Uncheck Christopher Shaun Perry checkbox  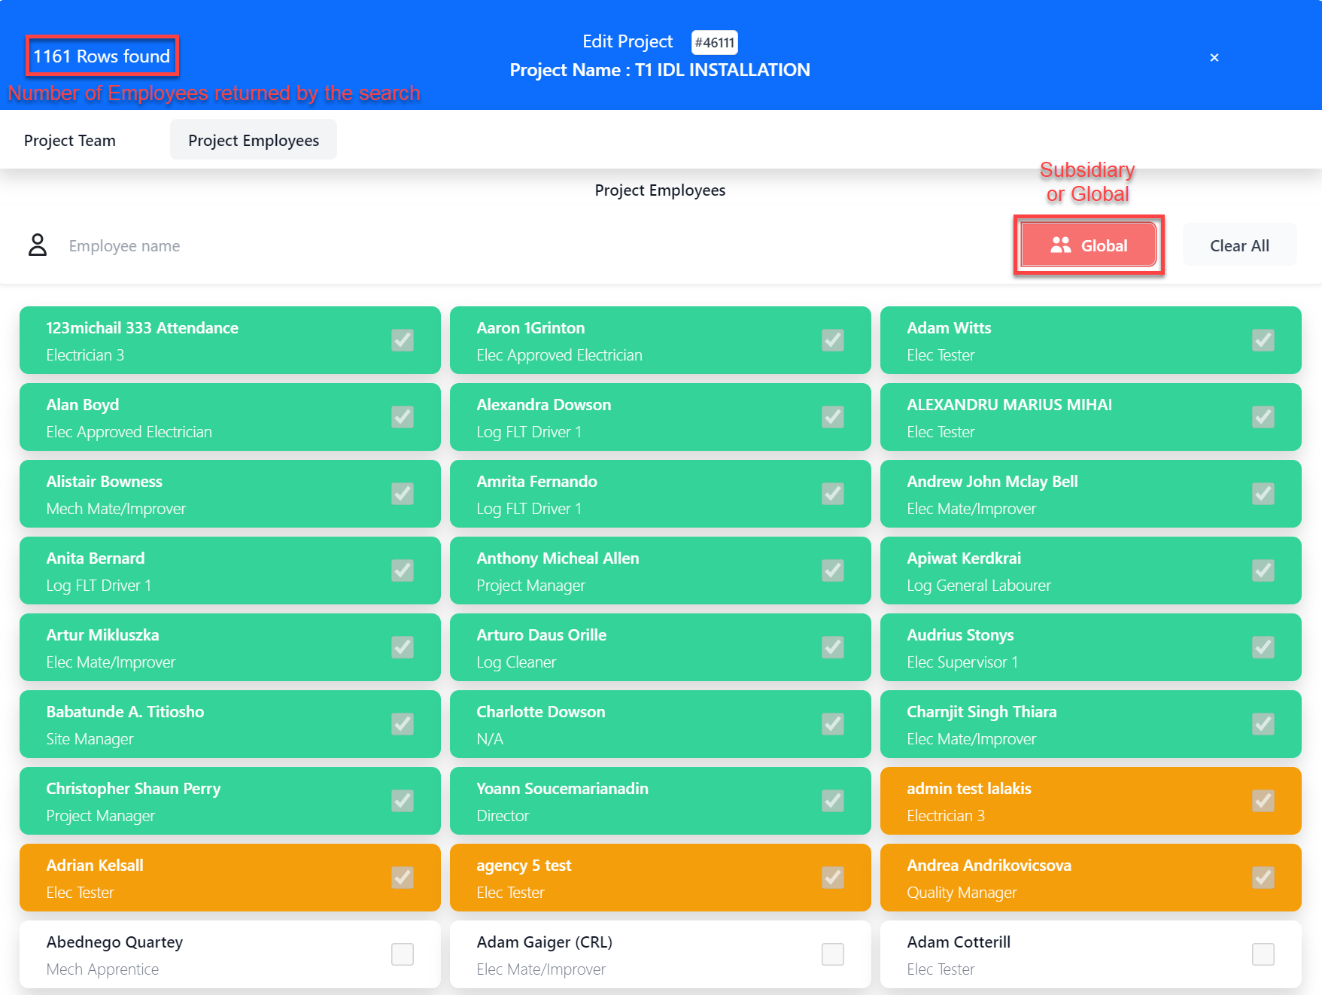(x=403, y=801)
